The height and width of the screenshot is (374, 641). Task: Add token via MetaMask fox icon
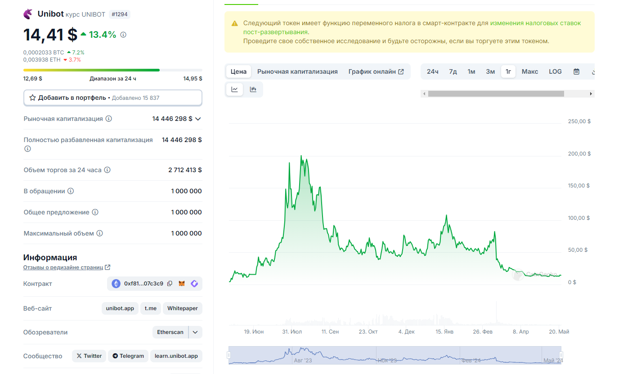pyautogui.click(x=182, y=284)
